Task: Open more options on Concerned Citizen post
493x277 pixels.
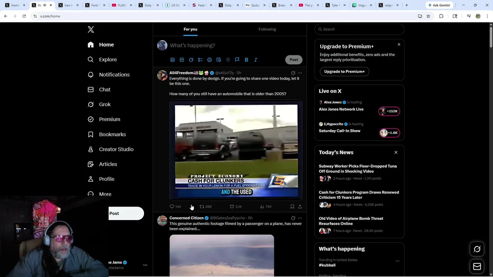Action: click(300, 218)
